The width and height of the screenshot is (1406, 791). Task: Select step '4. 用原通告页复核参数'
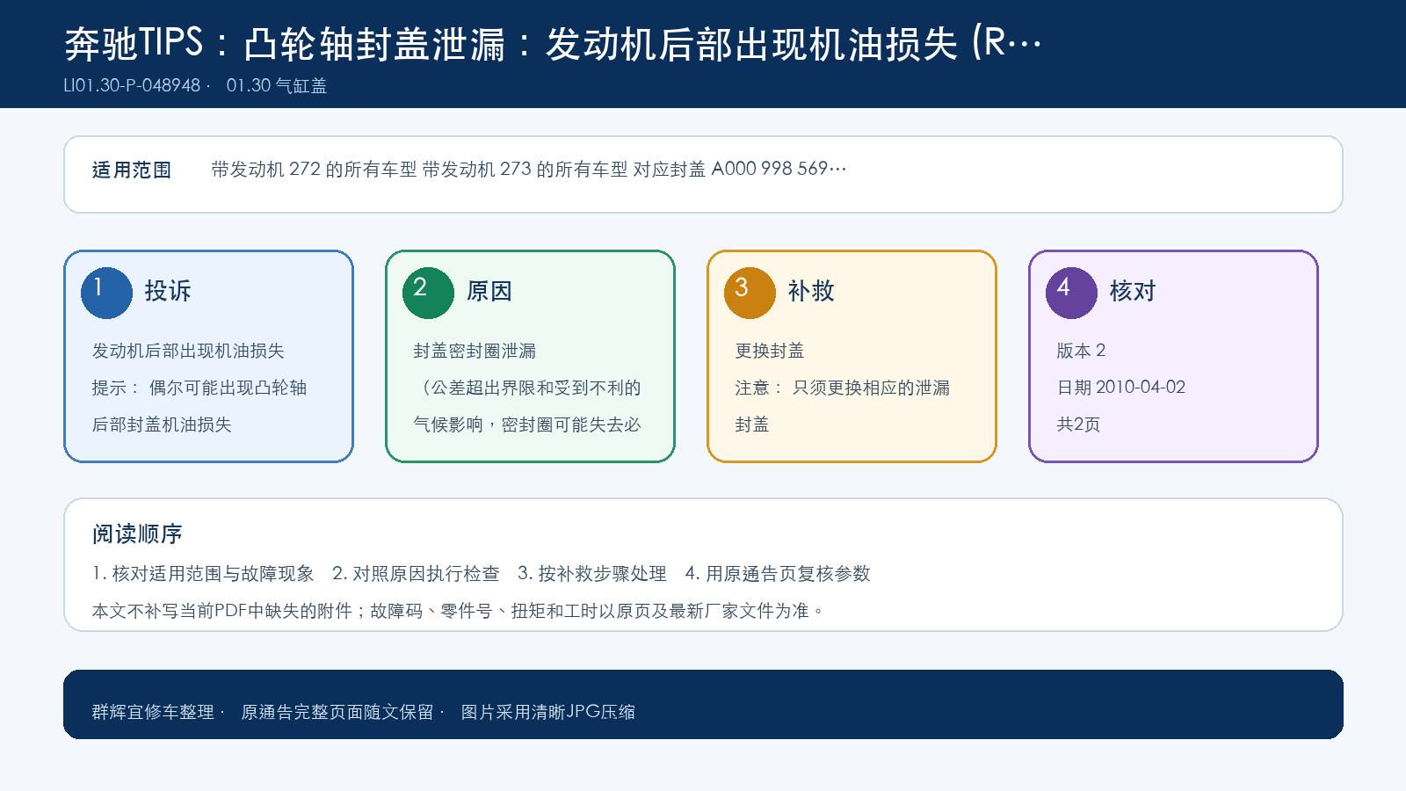point(778,574)
